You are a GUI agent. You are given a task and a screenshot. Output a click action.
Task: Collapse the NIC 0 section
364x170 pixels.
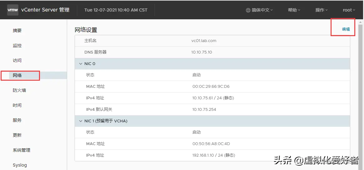coord(81,64)
